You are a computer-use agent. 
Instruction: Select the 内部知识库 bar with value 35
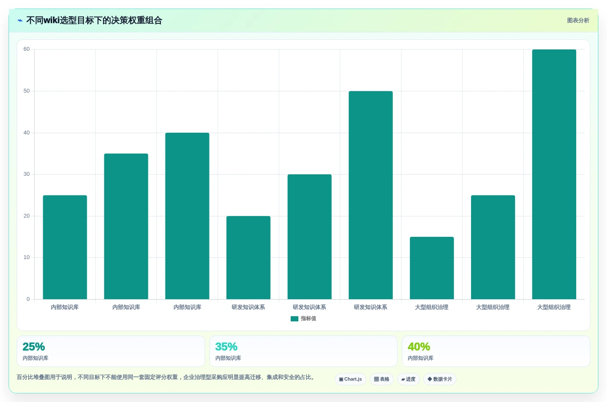pos(126,226)
